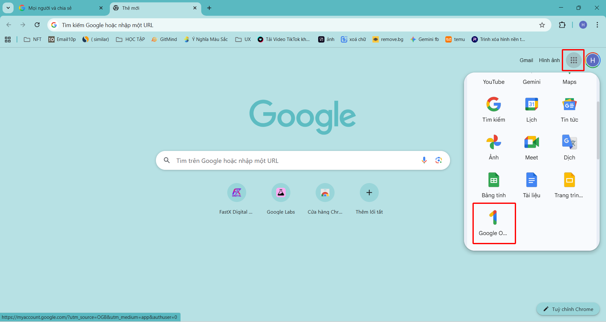Screen dimensions: 606x322
Task: Reload the current page
Action: click(x=37, y=25)
